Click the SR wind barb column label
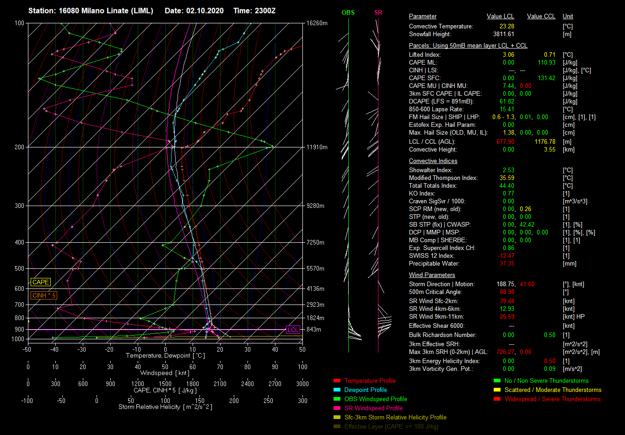 tap(378, 12)
